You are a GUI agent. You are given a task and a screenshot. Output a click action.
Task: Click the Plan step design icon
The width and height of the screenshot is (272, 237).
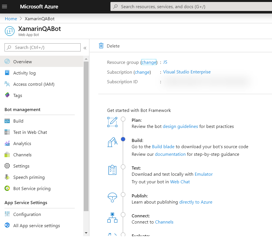pyautogui.click(x=112, y=122)
